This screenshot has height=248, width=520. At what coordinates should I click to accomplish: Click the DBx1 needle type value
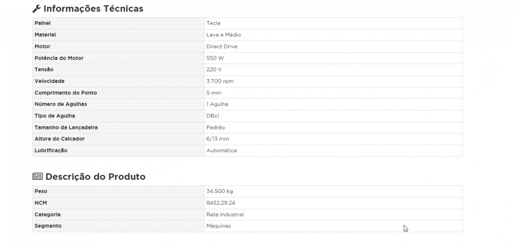tap(213, 116)
